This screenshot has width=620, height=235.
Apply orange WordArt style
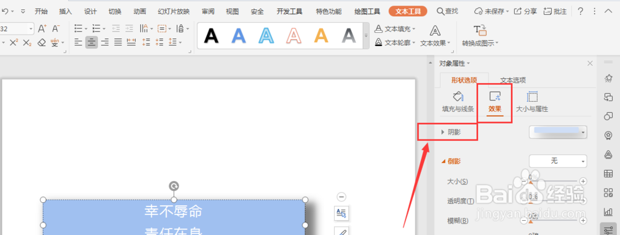click(x=321, y=36)
